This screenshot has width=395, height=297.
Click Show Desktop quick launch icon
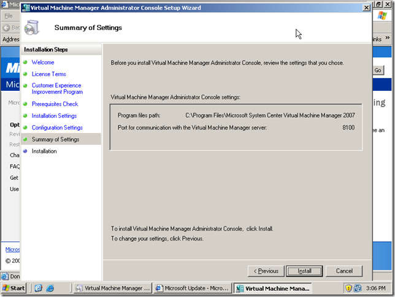click(x=39, y=288)
